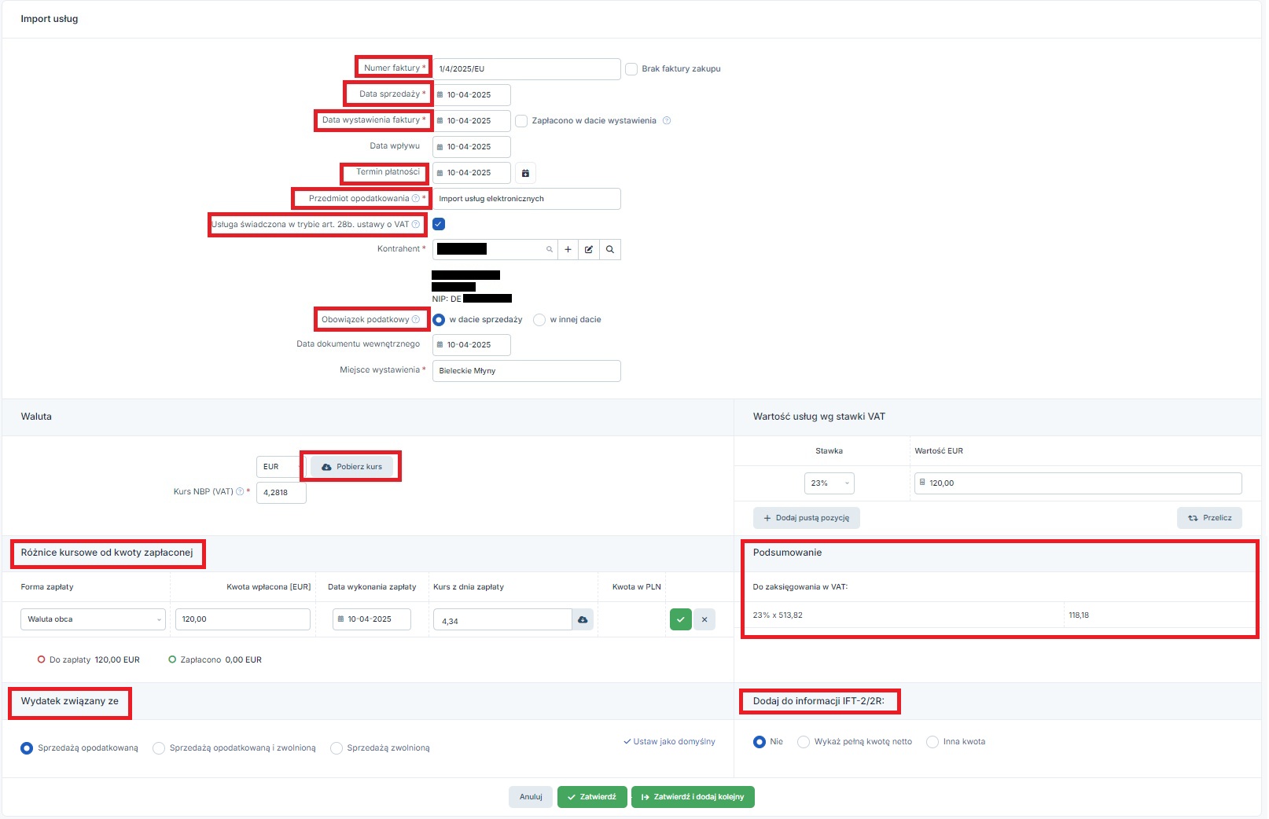Open the 23% VAT rate dropdown
The image size is (1269, 819).
tap(829, 483)
